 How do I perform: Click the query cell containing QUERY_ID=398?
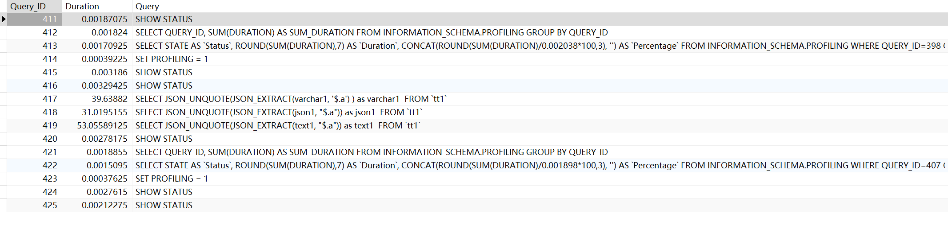(538, 46)
